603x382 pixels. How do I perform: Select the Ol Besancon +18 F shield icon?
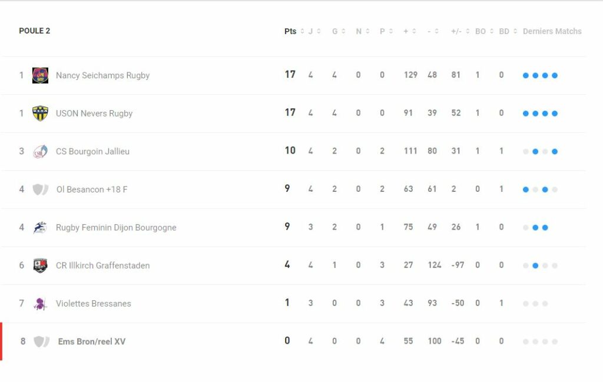pyautogui.click(x=41, y=190)
